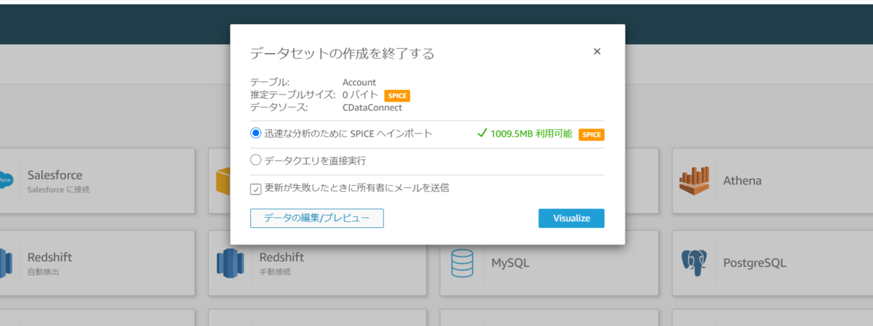Viewport: 873px width, 326px height.
Task: Click the Athena orange logo icon
Action: point(694,180)
